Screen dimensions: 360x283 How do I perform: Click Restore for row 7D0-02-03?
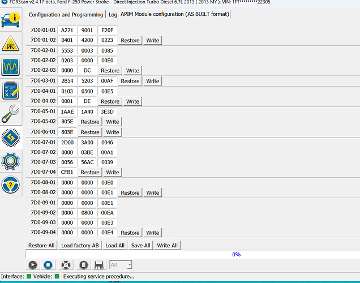[110, 70]
